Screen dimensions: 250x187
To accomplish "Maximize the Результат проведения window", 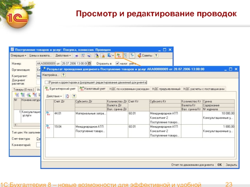I will [231, 69].
